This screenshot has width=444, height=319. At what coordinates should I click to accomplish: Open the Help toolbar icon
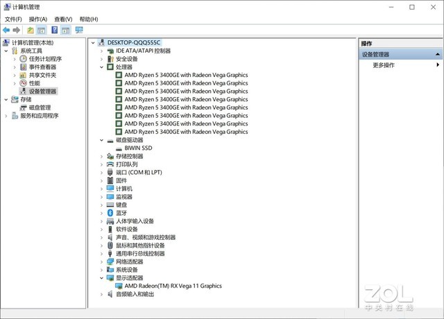[x=54, y=30]
